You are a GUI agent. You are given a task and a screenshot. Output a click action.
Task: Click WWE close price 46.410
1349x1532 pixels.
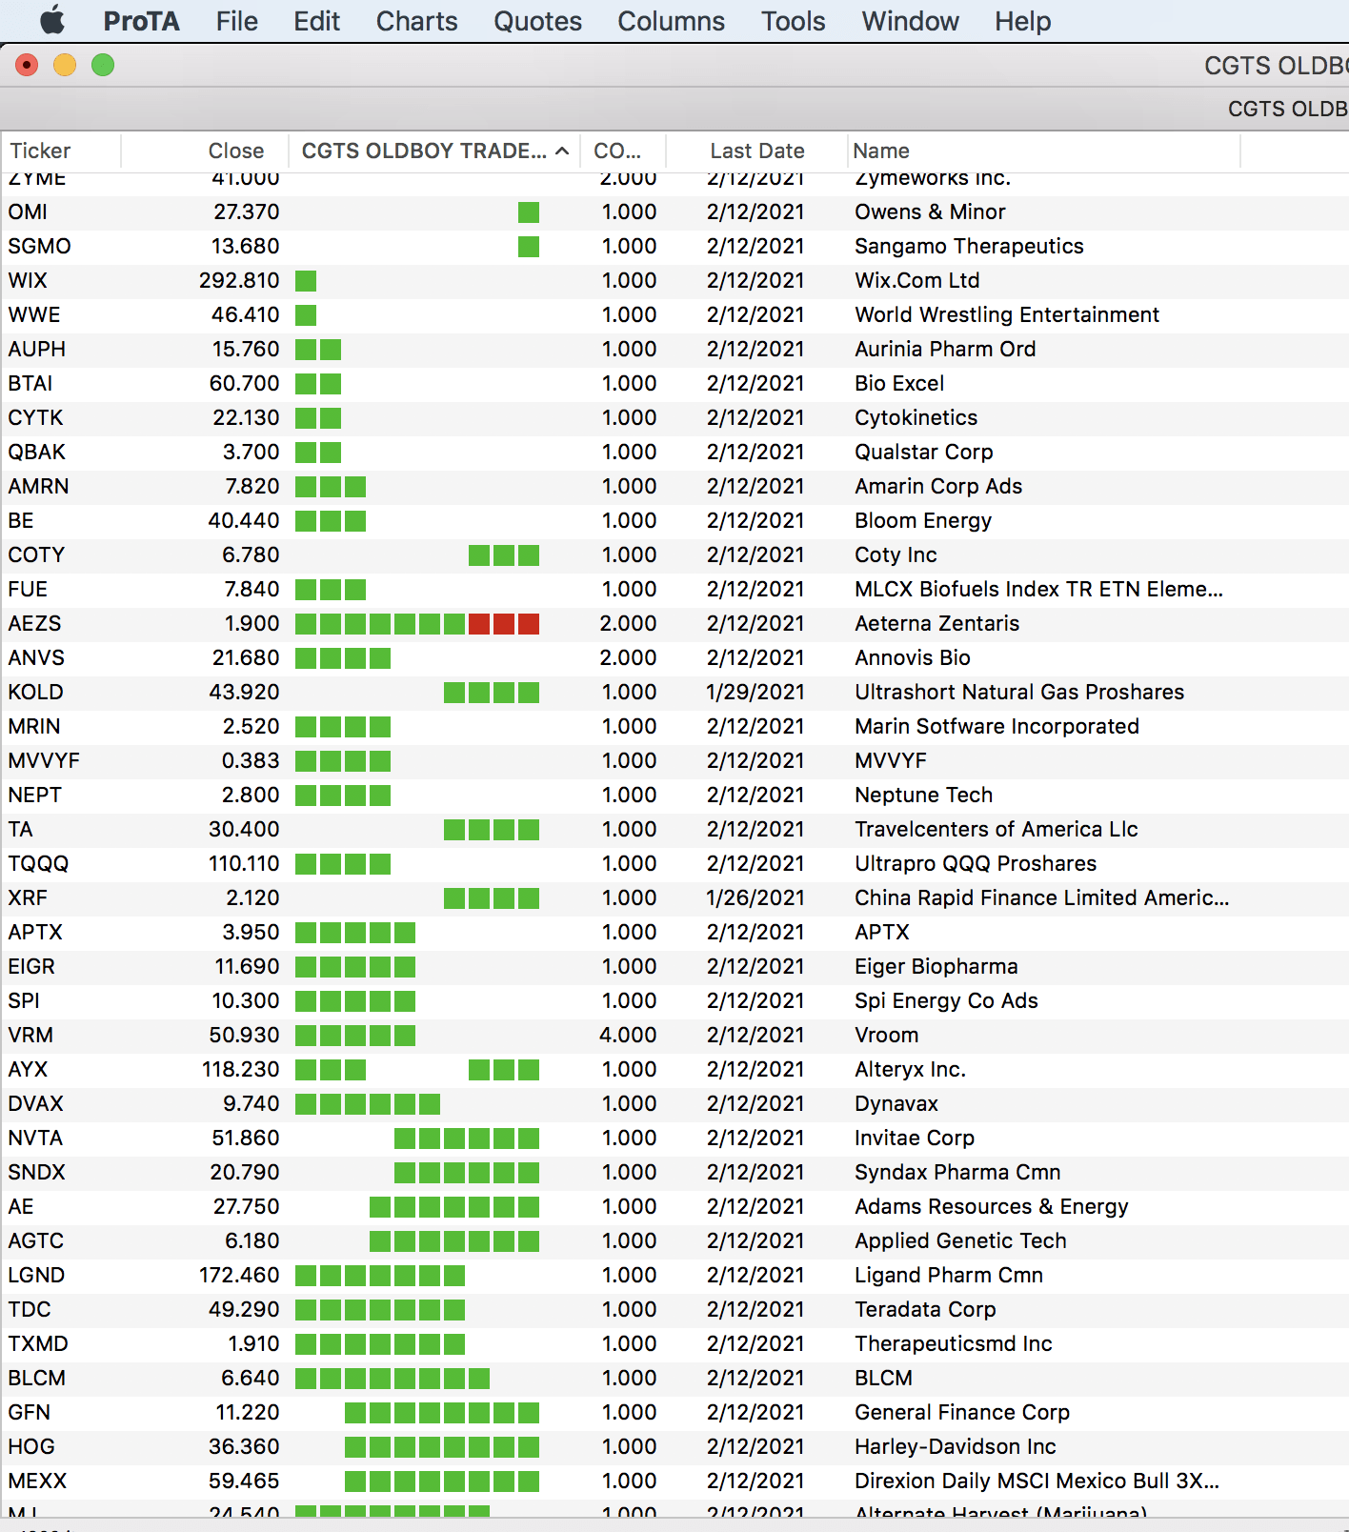click(x=246, y=314)
